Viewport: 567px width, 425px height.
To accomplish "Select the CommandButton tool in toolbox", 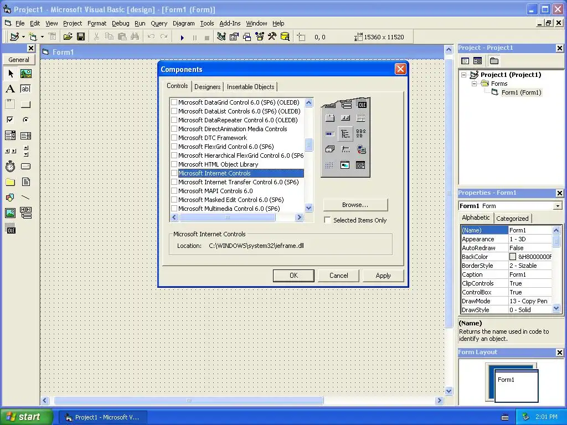I will tap(25, 105).
